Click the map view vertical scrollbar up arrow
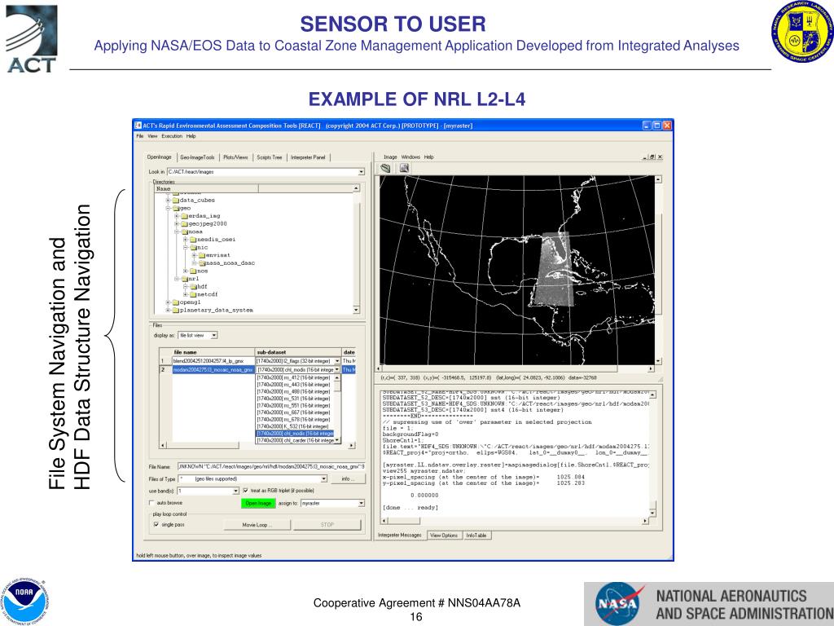Image resolution: width=834 pixels, height=626 pixels. click(658, 180)
